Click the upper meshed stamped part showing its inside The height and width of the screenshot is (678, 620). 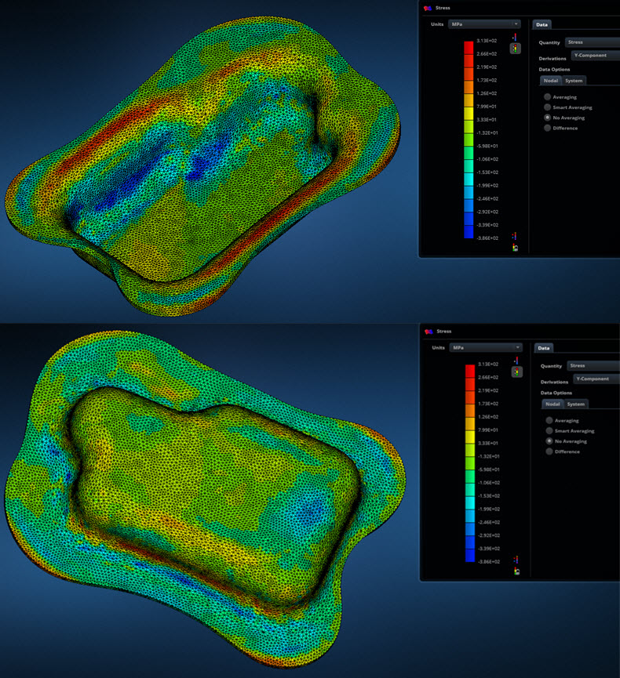(x=202, y=166)
